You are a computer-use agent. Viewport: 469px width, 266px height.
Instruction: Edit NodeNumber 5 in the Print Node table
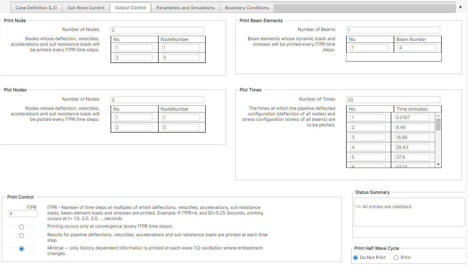coord(181,57)
